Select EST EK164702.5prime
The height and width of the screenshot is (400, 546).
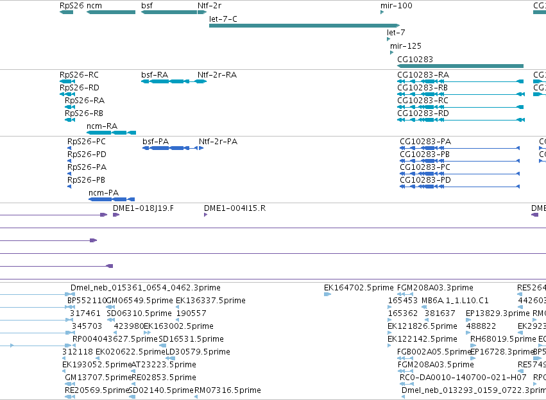point(359,288)
